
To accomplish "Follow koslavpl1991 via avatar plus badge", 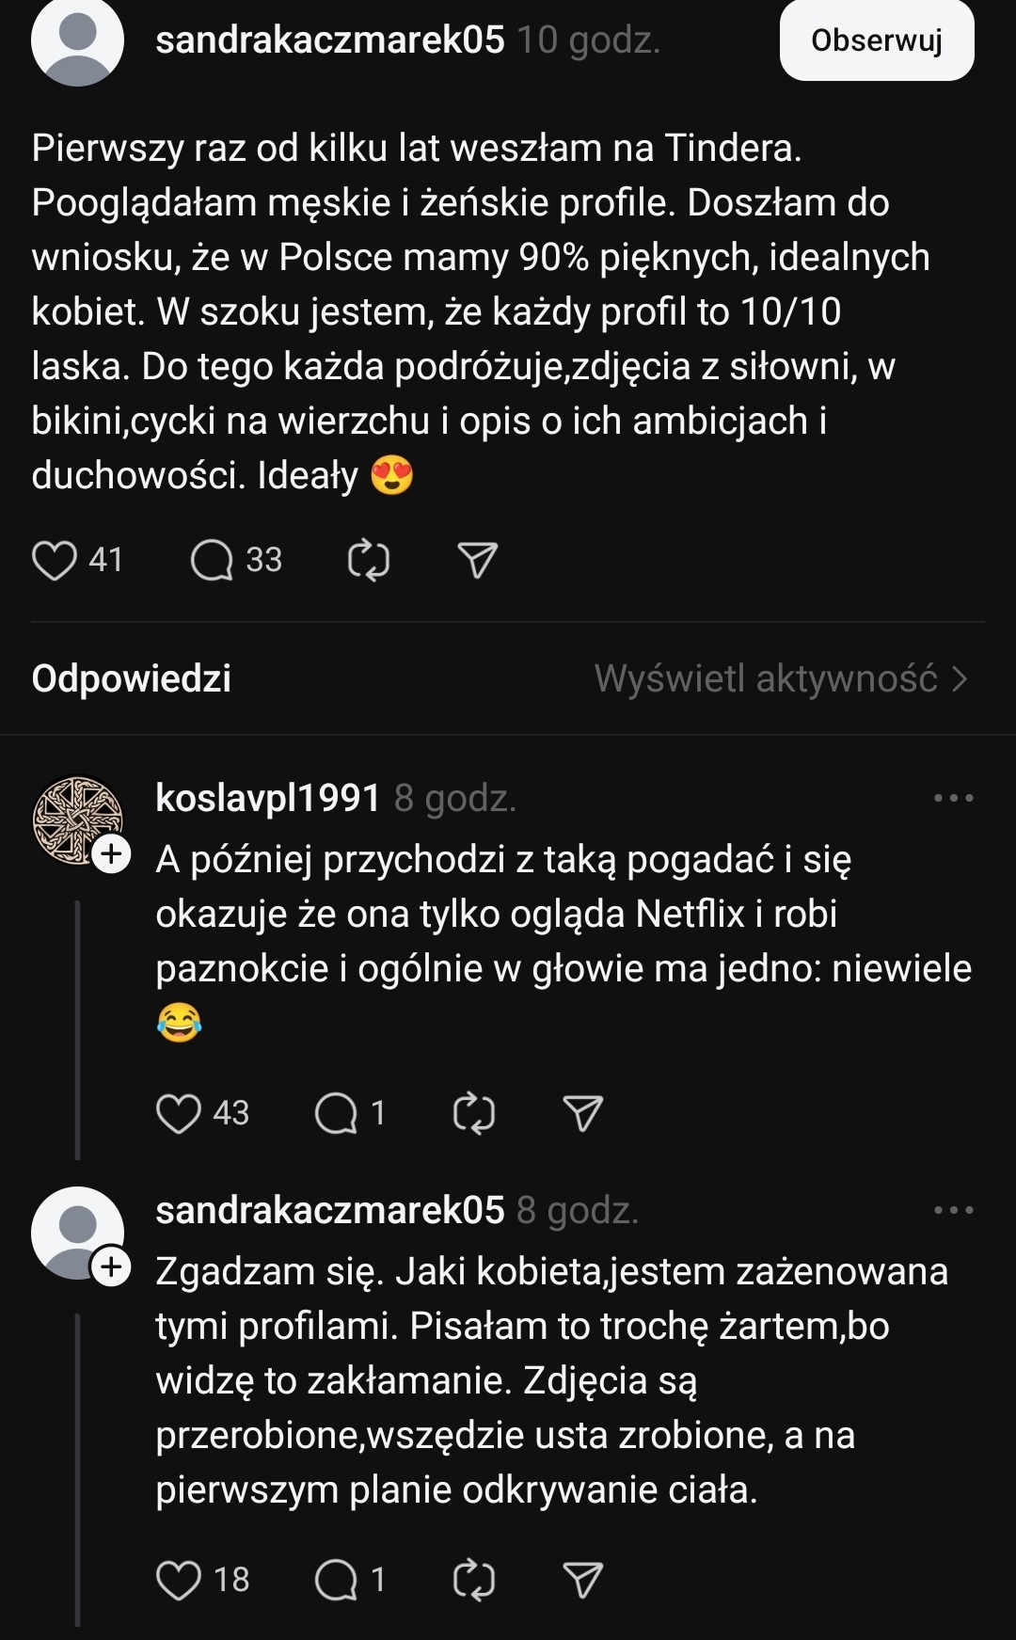I will pyautogui.click(x=112, y=854).
